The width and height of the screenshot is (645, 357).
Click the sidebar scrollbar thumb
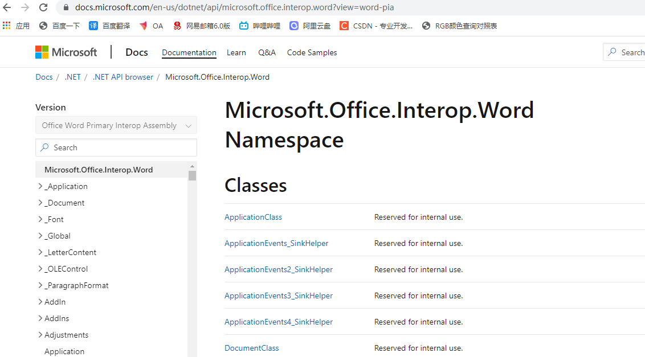click(192, 175)
